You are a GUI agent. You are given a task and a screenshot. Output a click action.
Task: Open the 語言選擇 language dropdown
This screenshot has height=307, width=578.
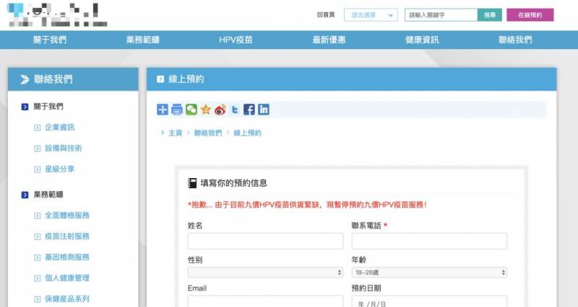point(371,14)
